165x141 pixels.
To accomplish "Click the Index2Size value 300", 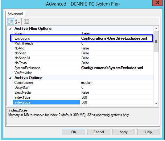I will [84, 102].
